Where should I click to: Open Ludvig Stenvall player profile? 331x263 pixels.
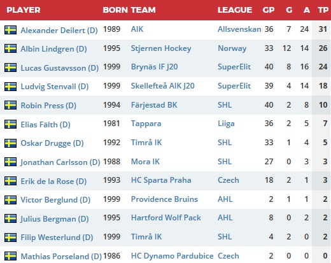pos(55,87)
